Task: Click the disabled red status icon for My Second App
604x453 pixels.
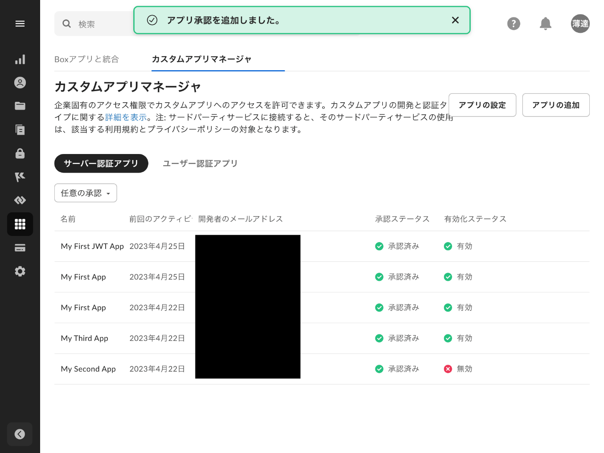Action: click(448, 369)
